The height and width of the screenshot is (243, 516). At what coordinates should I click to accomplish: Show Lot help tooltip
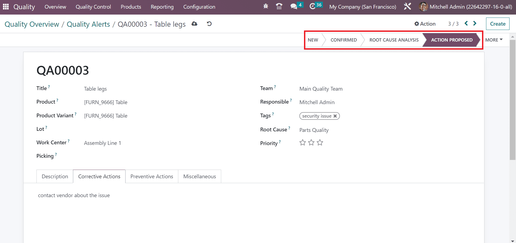[46, 128]
